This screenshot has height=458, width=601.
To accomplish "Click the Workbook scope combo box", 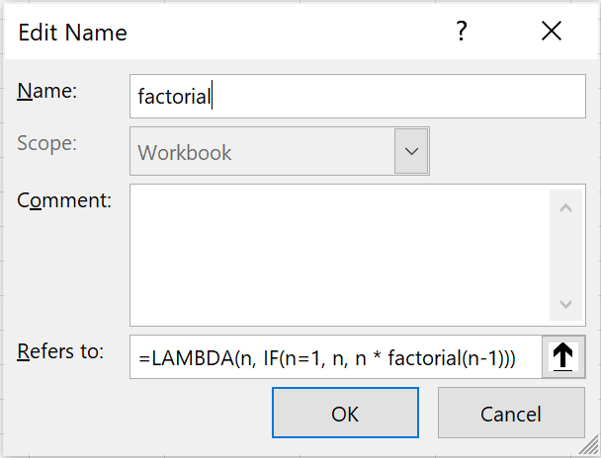I will pyautogui.click(x=262, y=152).
